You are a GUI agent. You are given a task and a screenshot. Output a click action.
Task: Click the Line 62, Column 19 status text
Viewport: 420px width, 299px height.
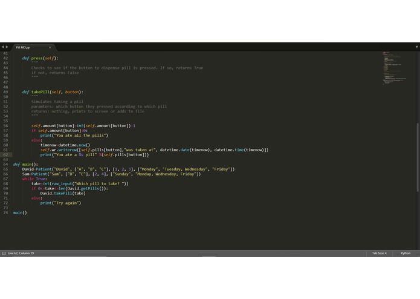click(x=21, y=253)
